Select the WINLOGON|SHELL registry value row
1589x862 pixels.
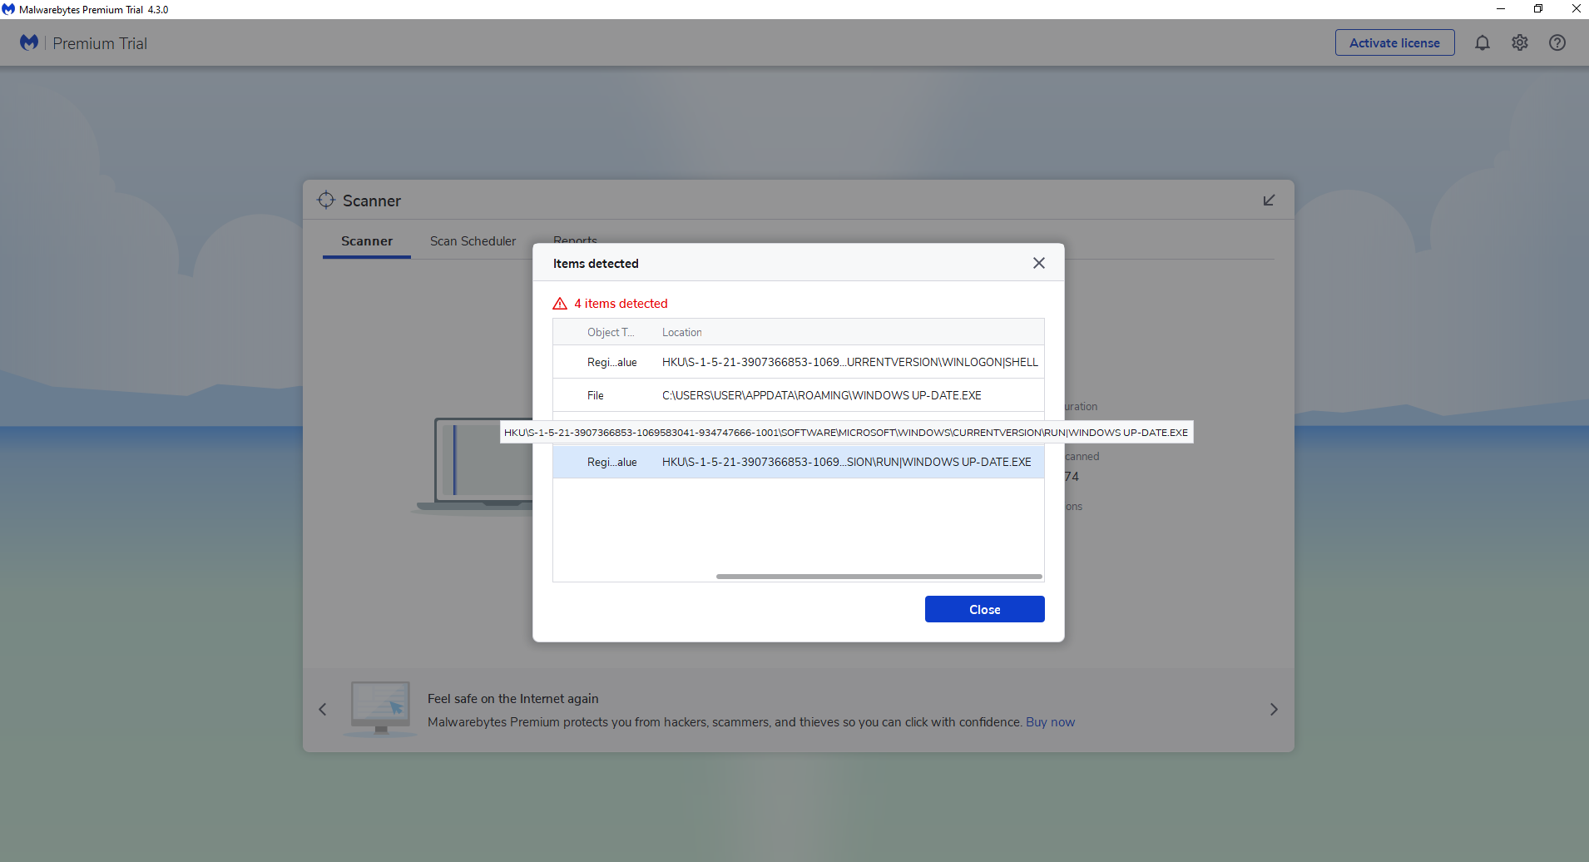tap(798, 362)
